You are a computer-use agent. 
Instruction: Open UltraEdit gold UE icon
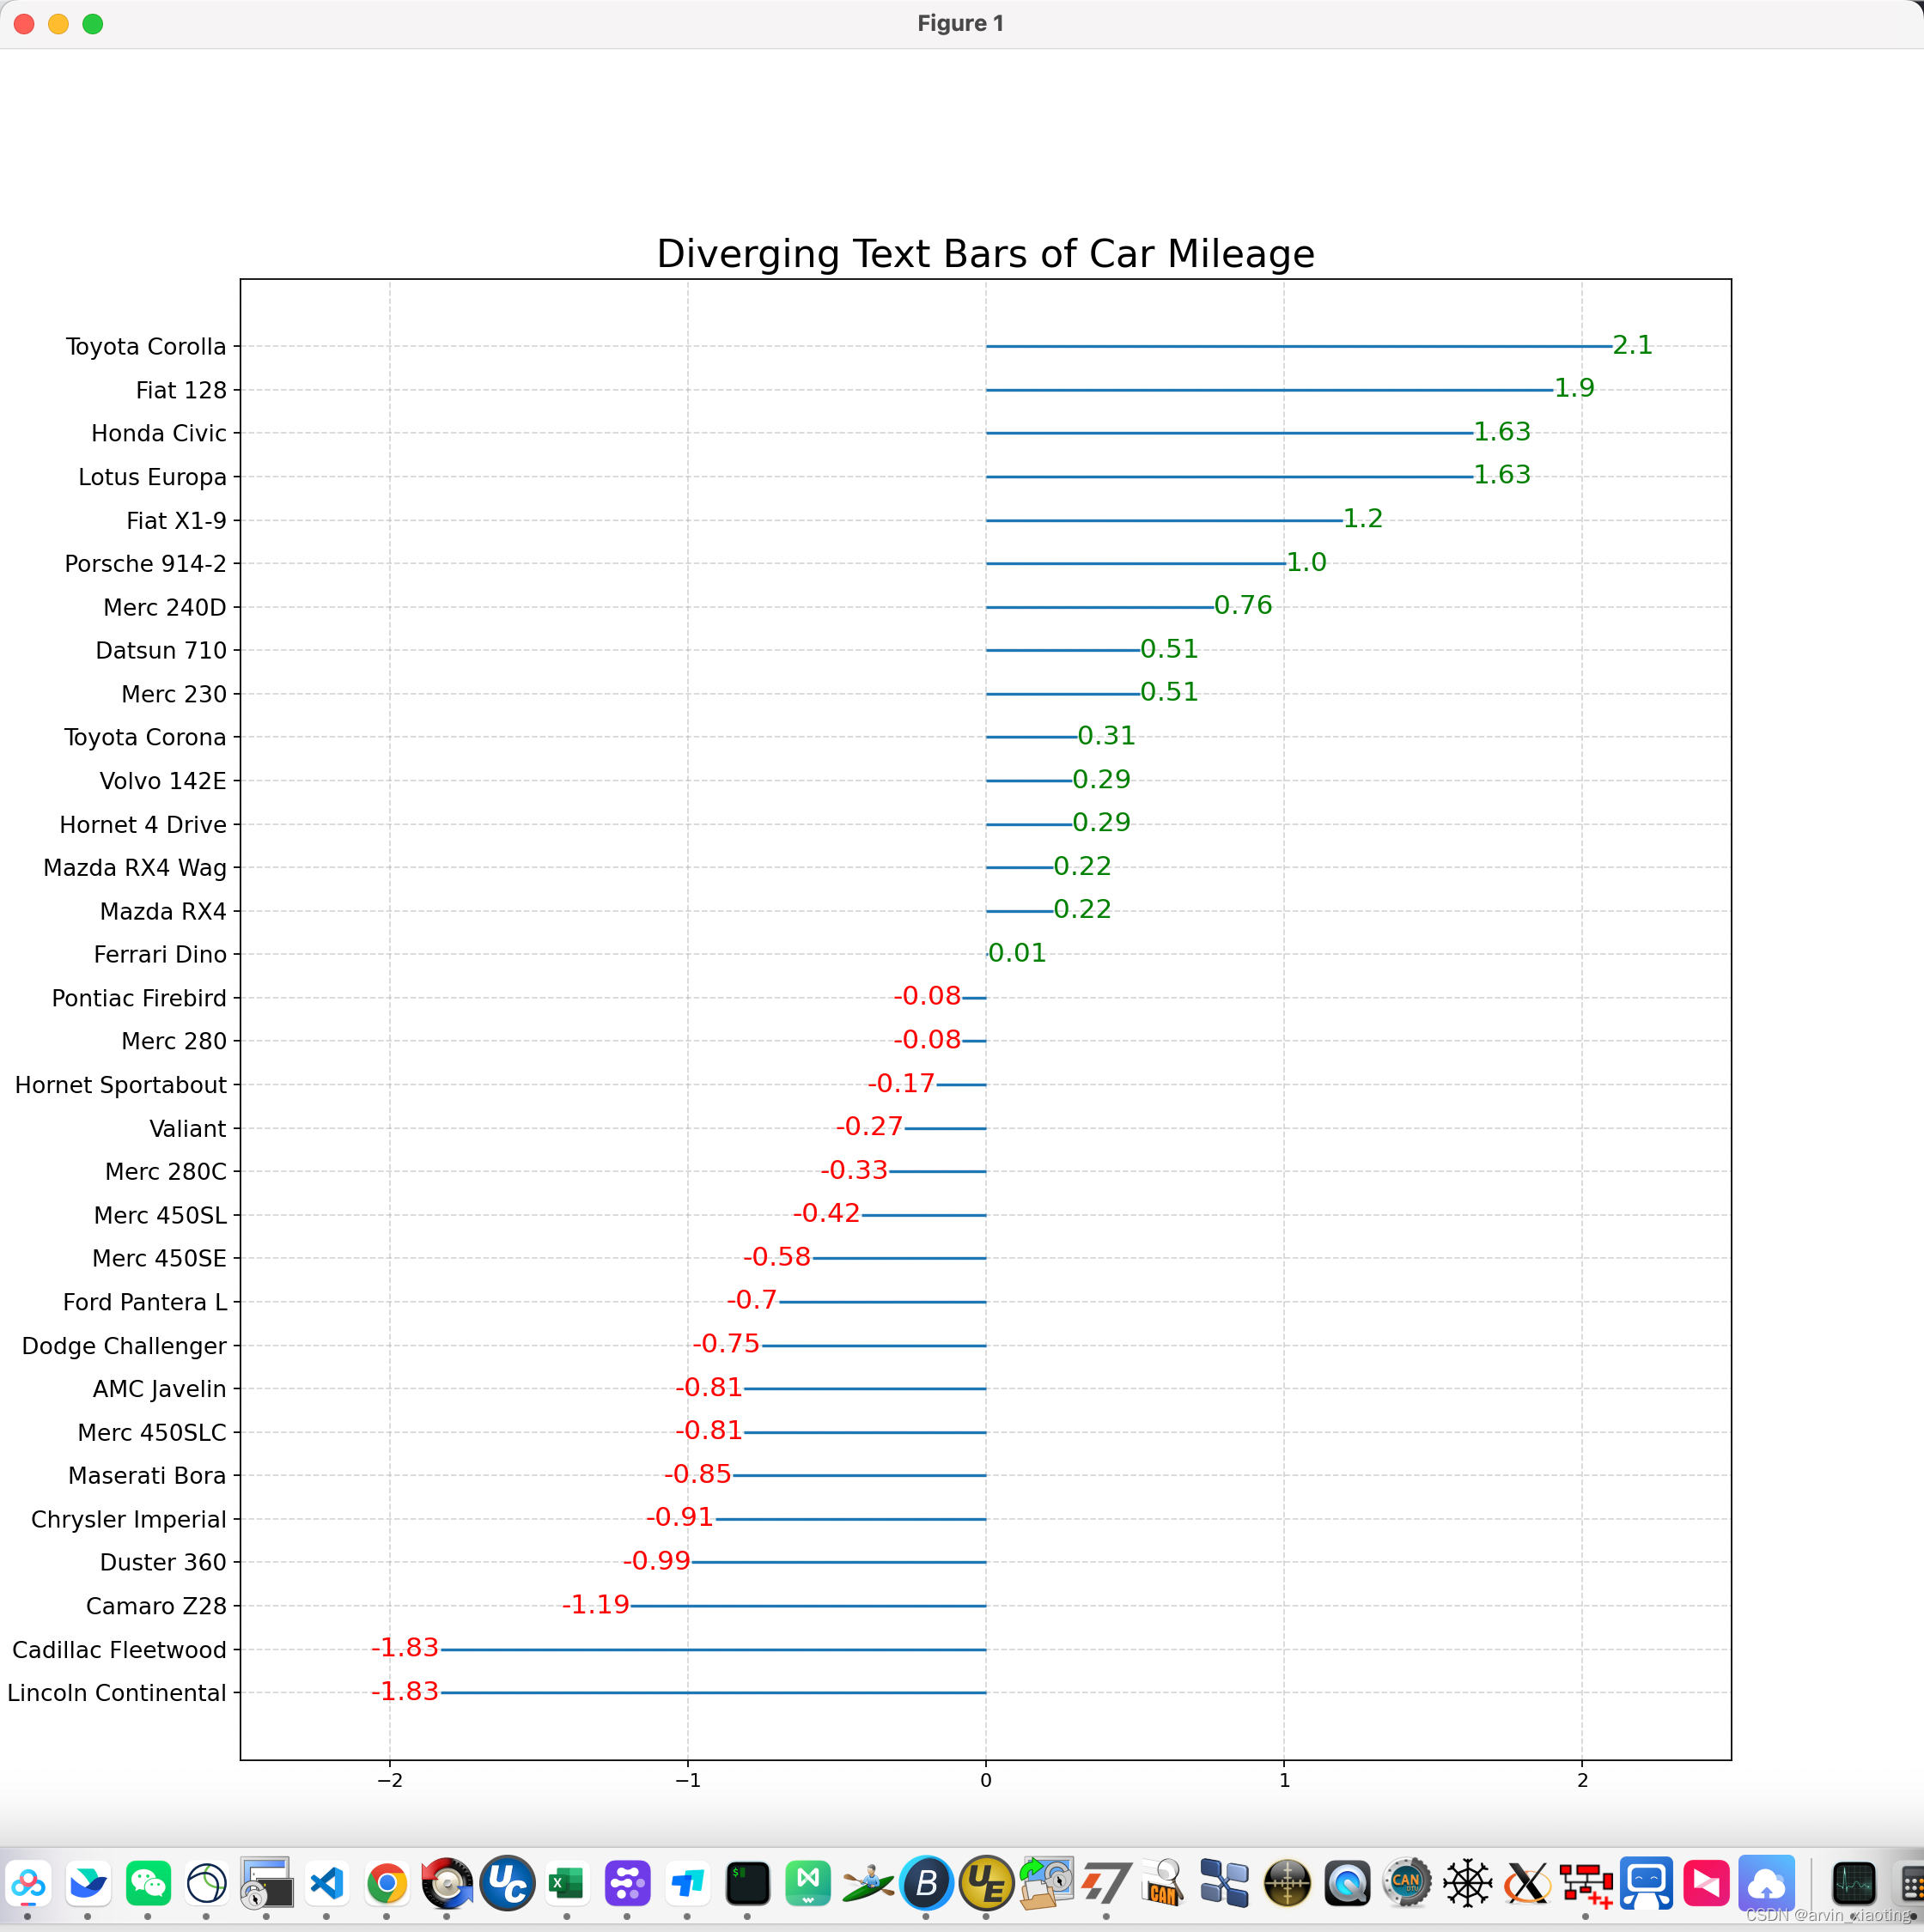tap(985, 1884)
